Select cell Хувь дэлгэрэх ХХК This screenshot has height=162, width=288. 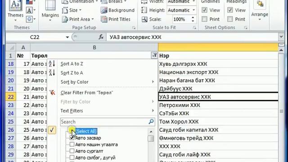[x=218, y=64]
